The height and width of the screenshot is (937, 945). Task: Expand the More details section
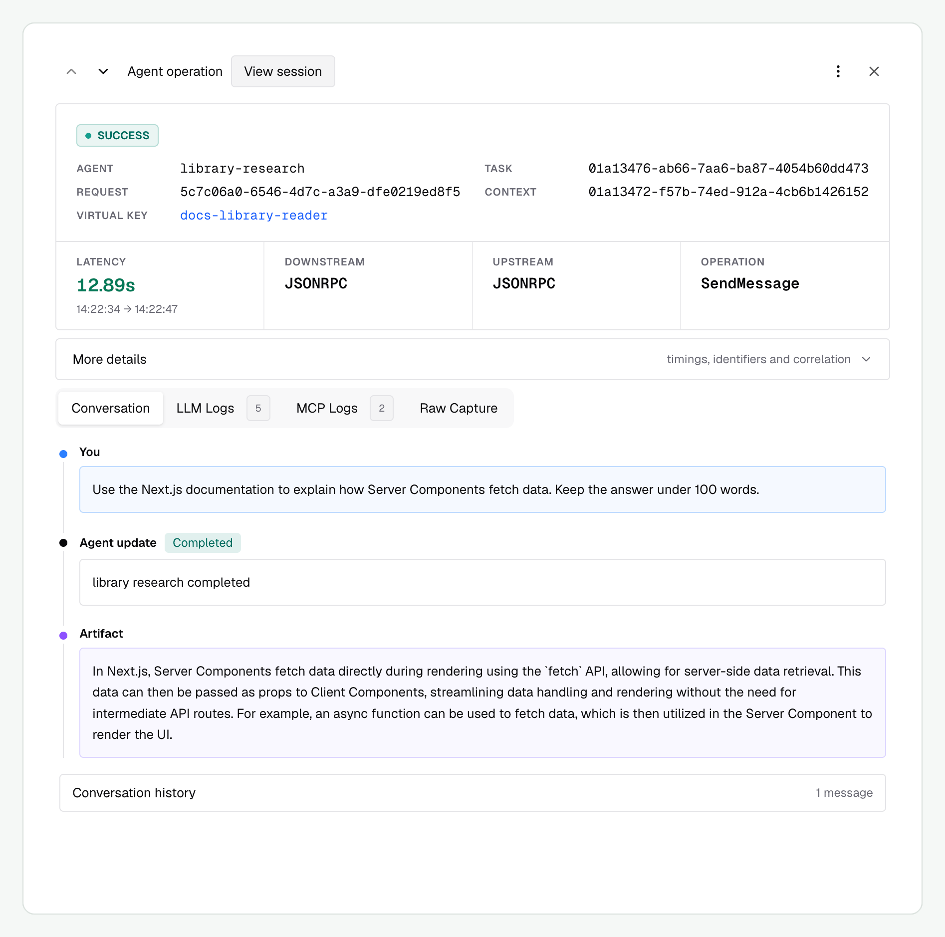(x=472, y=359)
